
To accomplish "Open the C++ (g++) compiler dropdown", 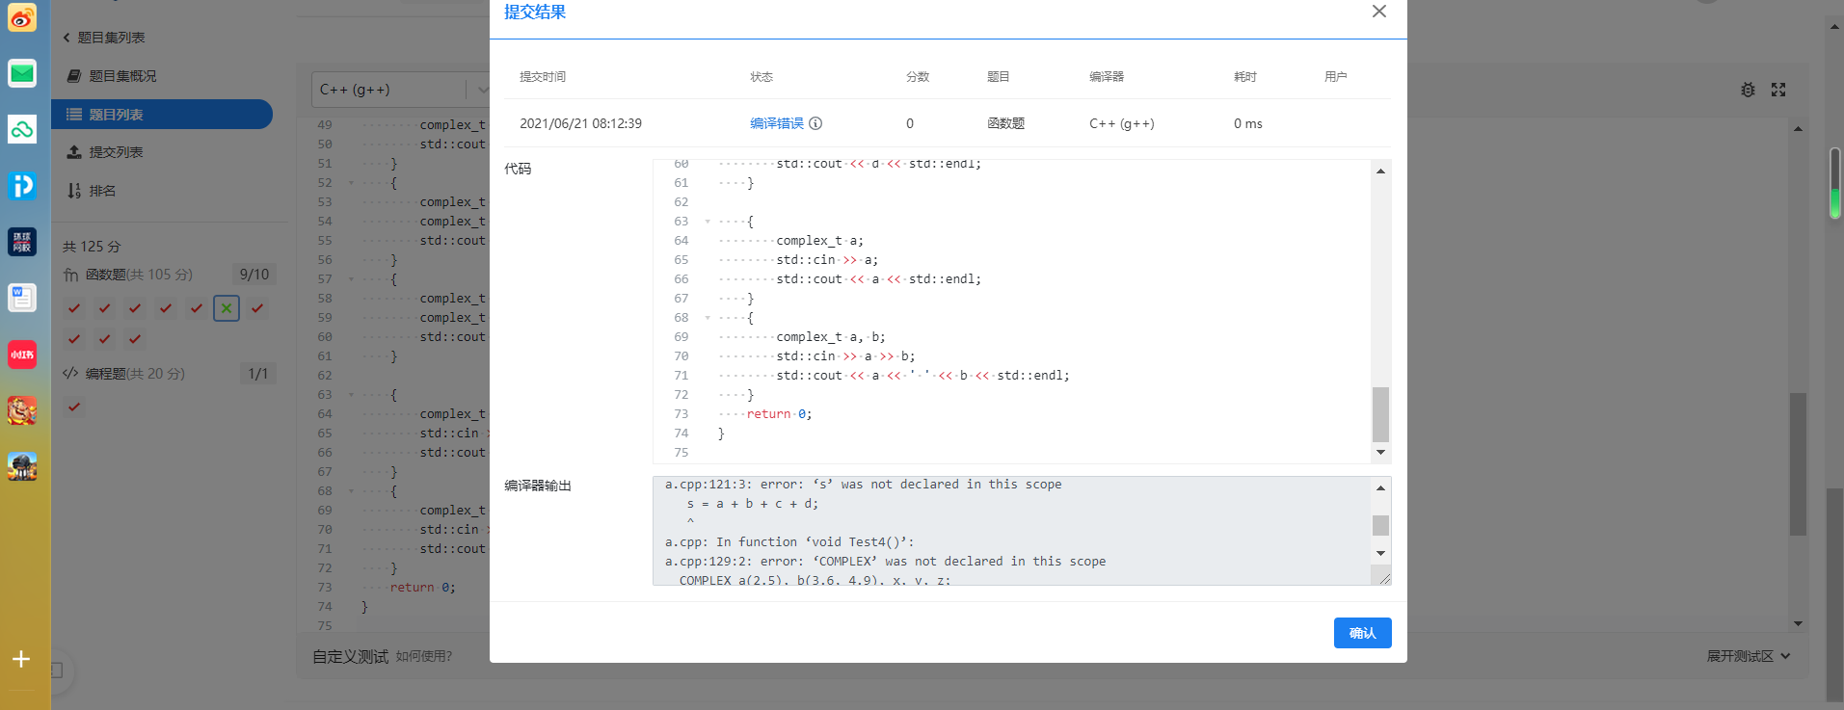I will pyautogui.click(x=400, y=90).
